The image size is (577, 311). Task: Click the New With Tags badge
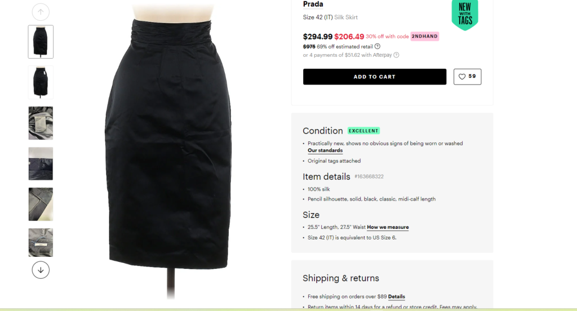(x=465, y=14)
